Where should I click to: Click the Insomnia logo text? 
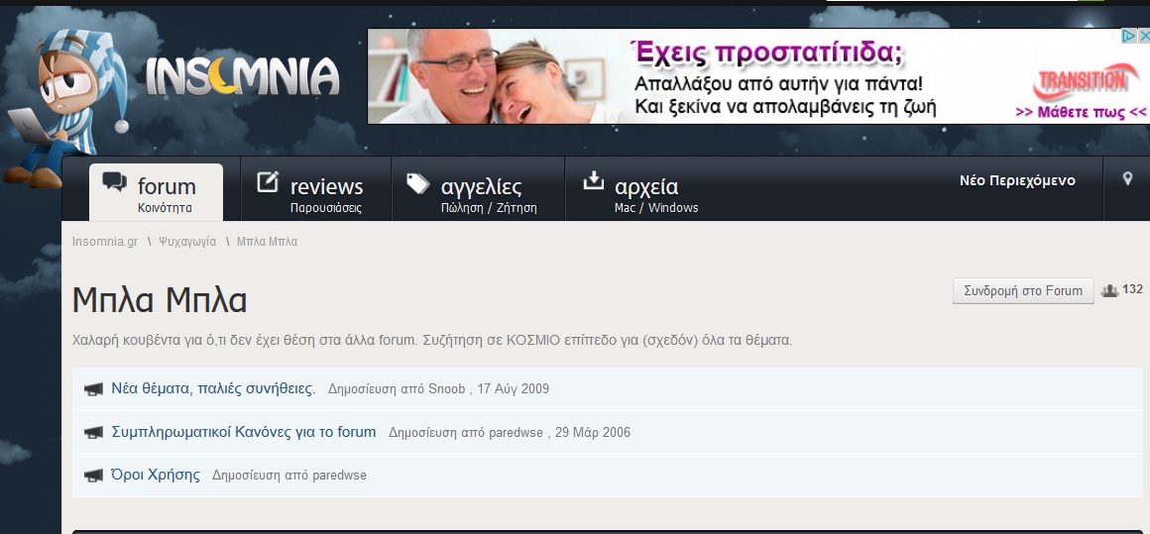tap(243, 75)
